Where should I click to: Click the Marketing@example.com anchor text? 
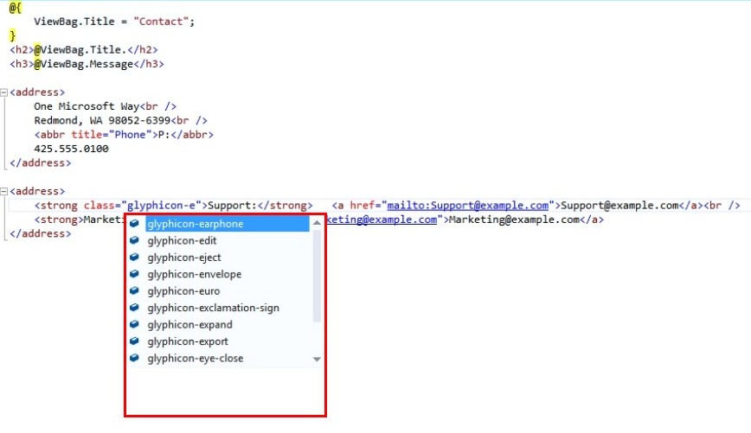click(x=515, y=220)
